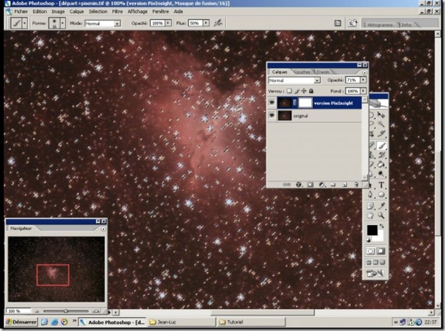Select the Eyedropper tool
445x331 pixels.
pos(381,206)
